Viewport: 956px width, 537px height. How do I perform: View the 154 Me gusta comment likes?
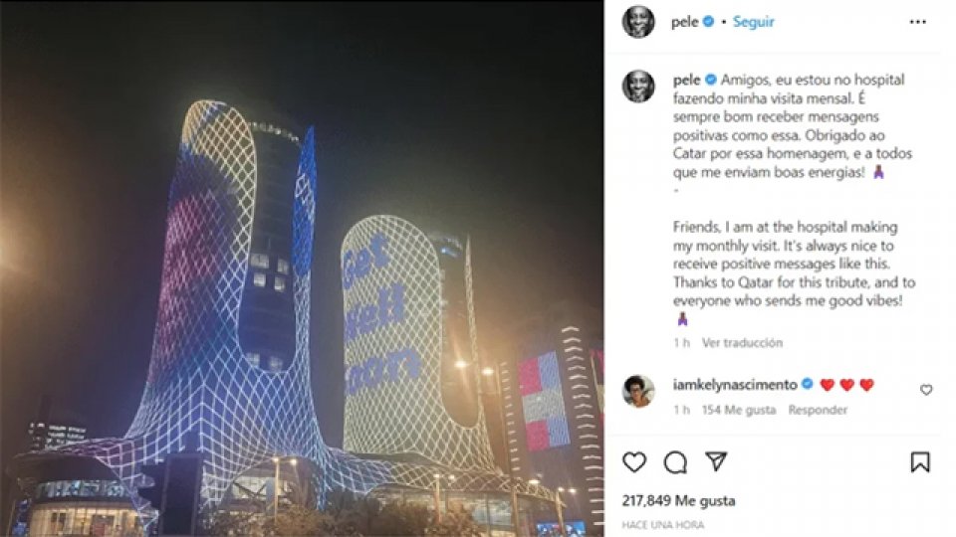pyautogui.click(x=738, y=410)
